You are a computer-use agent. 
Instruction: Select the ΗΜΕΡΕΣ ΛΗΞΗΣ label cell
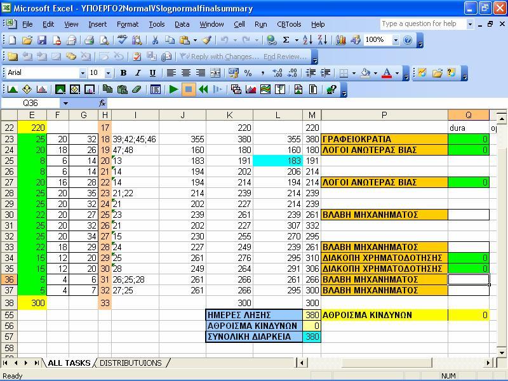point(254,315)
